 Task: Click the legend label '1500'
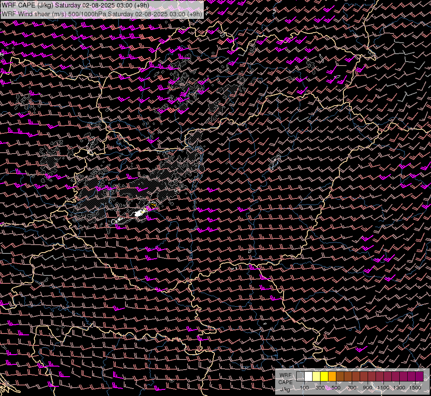click(x=415, y=388)
